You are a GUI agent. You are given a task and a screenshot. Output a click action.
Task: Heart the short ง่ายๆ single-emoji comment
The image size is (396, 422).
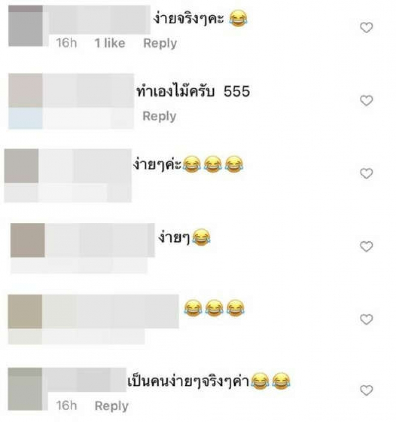pos(366,246)
